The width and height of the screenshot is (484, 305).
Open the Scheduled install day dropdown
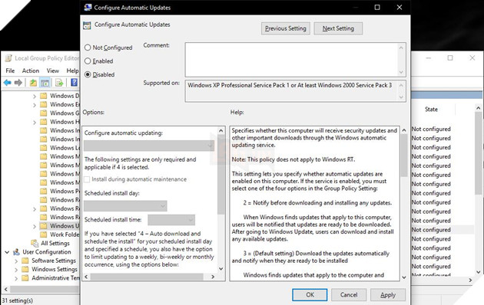(x=125, y=205)
